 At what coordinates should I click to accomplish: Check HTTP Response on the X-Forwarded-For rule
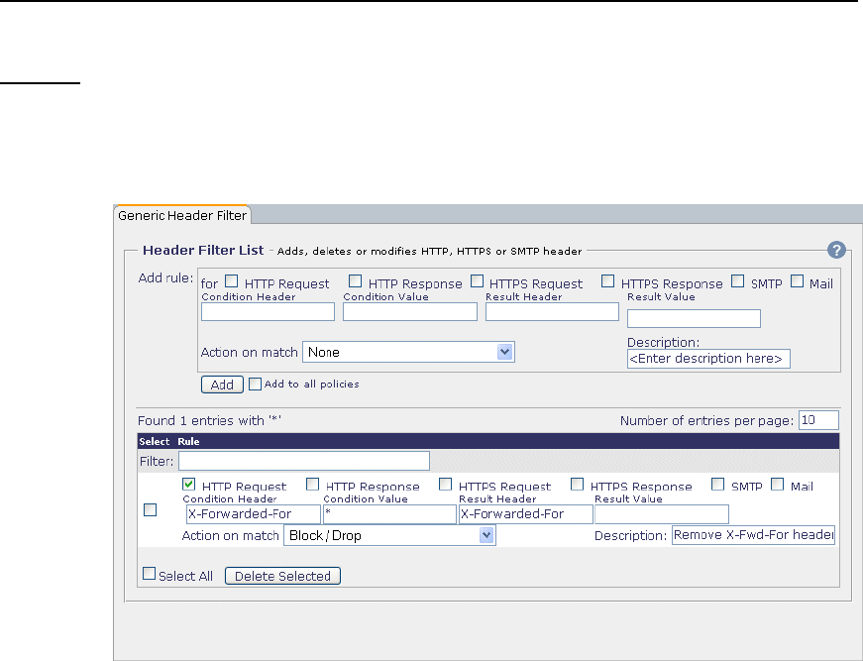(x=313, y=485)
